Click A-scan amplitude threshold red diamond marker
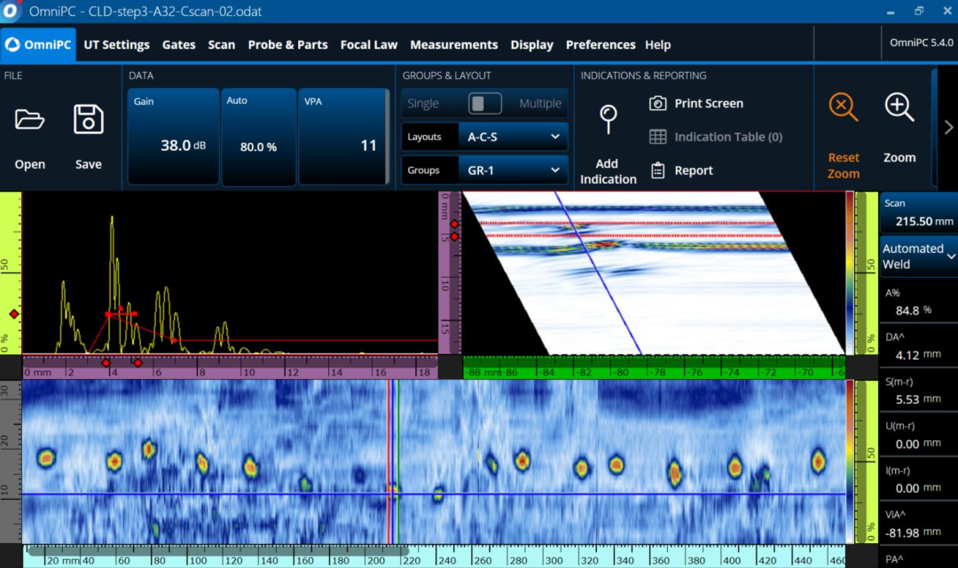This screenshot has height=568, width=958. [x=13, y=314]
